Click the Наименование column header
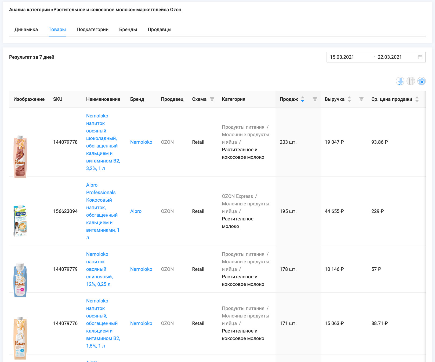Viewport: 435px width, 362px height. click(x=103, y=99)
